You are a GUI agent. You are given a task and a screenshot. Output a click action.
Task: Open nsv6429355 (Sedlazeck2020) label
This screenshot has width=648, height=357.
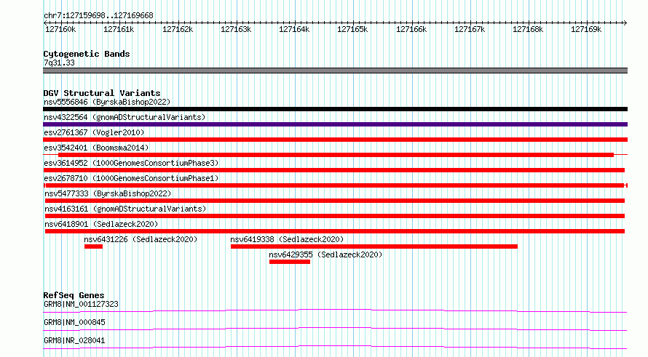[x=325, y=254]
